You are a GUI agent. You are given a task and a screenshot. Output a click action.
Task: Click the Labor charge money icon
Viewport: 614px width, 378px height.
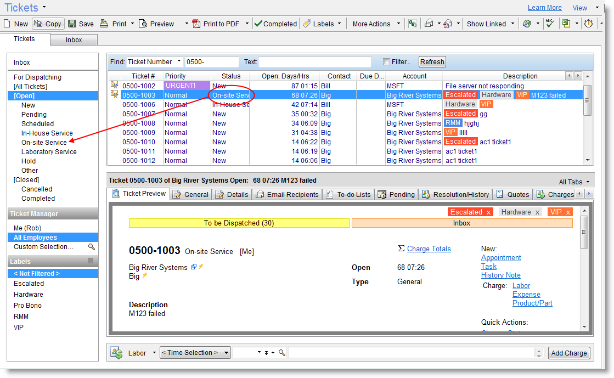click(x=116, y=353)
